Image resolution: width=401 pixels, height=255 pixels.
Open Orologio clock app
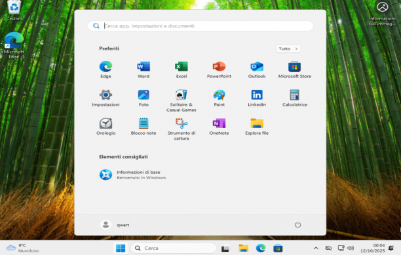[x=105, y=127]
